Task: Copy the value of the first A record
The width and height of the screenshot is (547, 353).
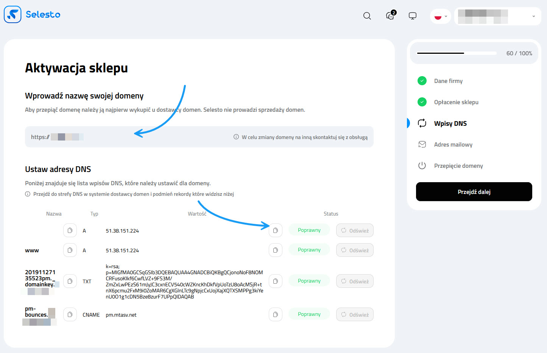Action: tap(275, 230)
